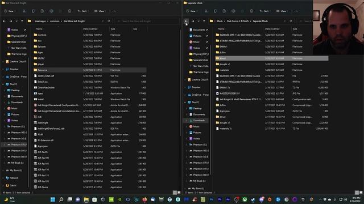
Task: Click Delete trash icon in Star Wars Jedi Knight window
Action: tap(69, 11)
